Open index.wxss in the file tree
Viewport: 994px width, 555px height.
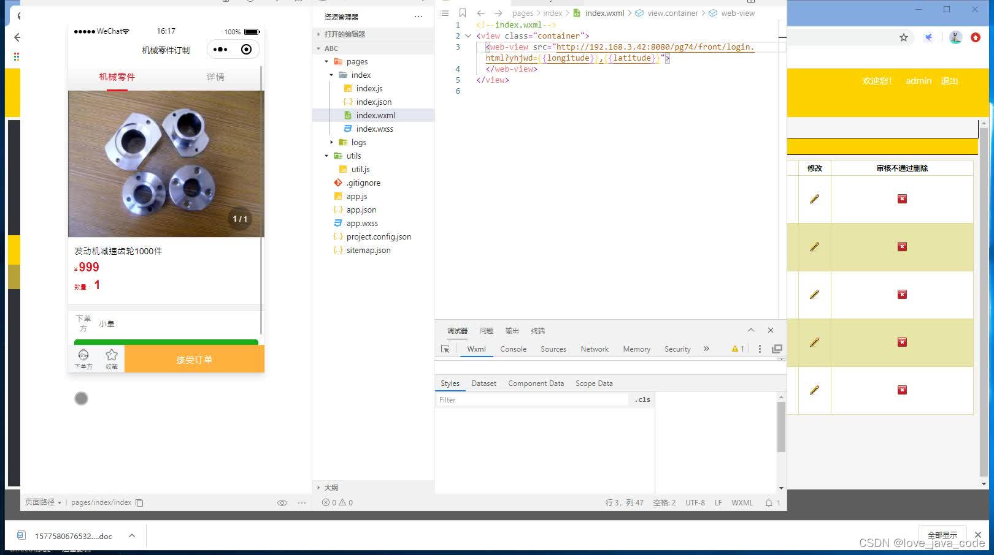coord(374,129)
